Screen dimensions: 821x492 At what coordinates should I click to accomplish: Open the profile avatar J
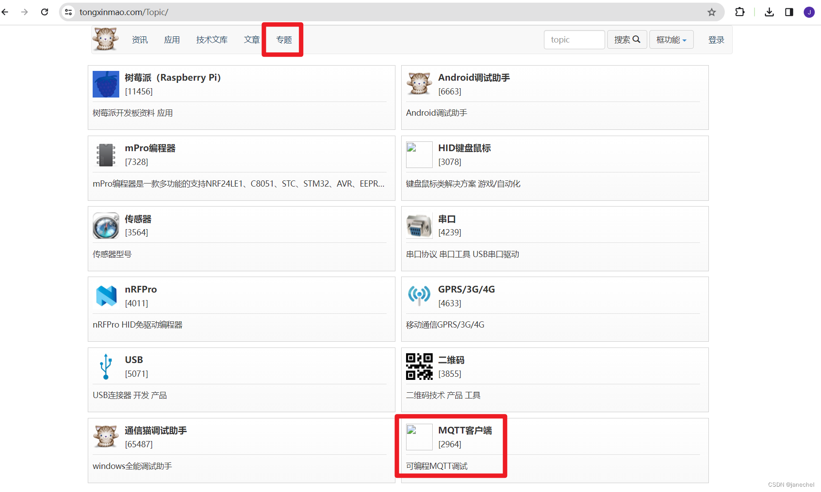point(809,12)
